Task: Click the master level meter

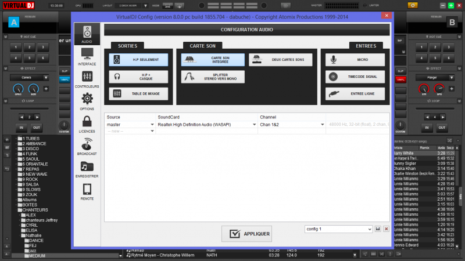Action: pyautogui.click(x=341, y=5)
